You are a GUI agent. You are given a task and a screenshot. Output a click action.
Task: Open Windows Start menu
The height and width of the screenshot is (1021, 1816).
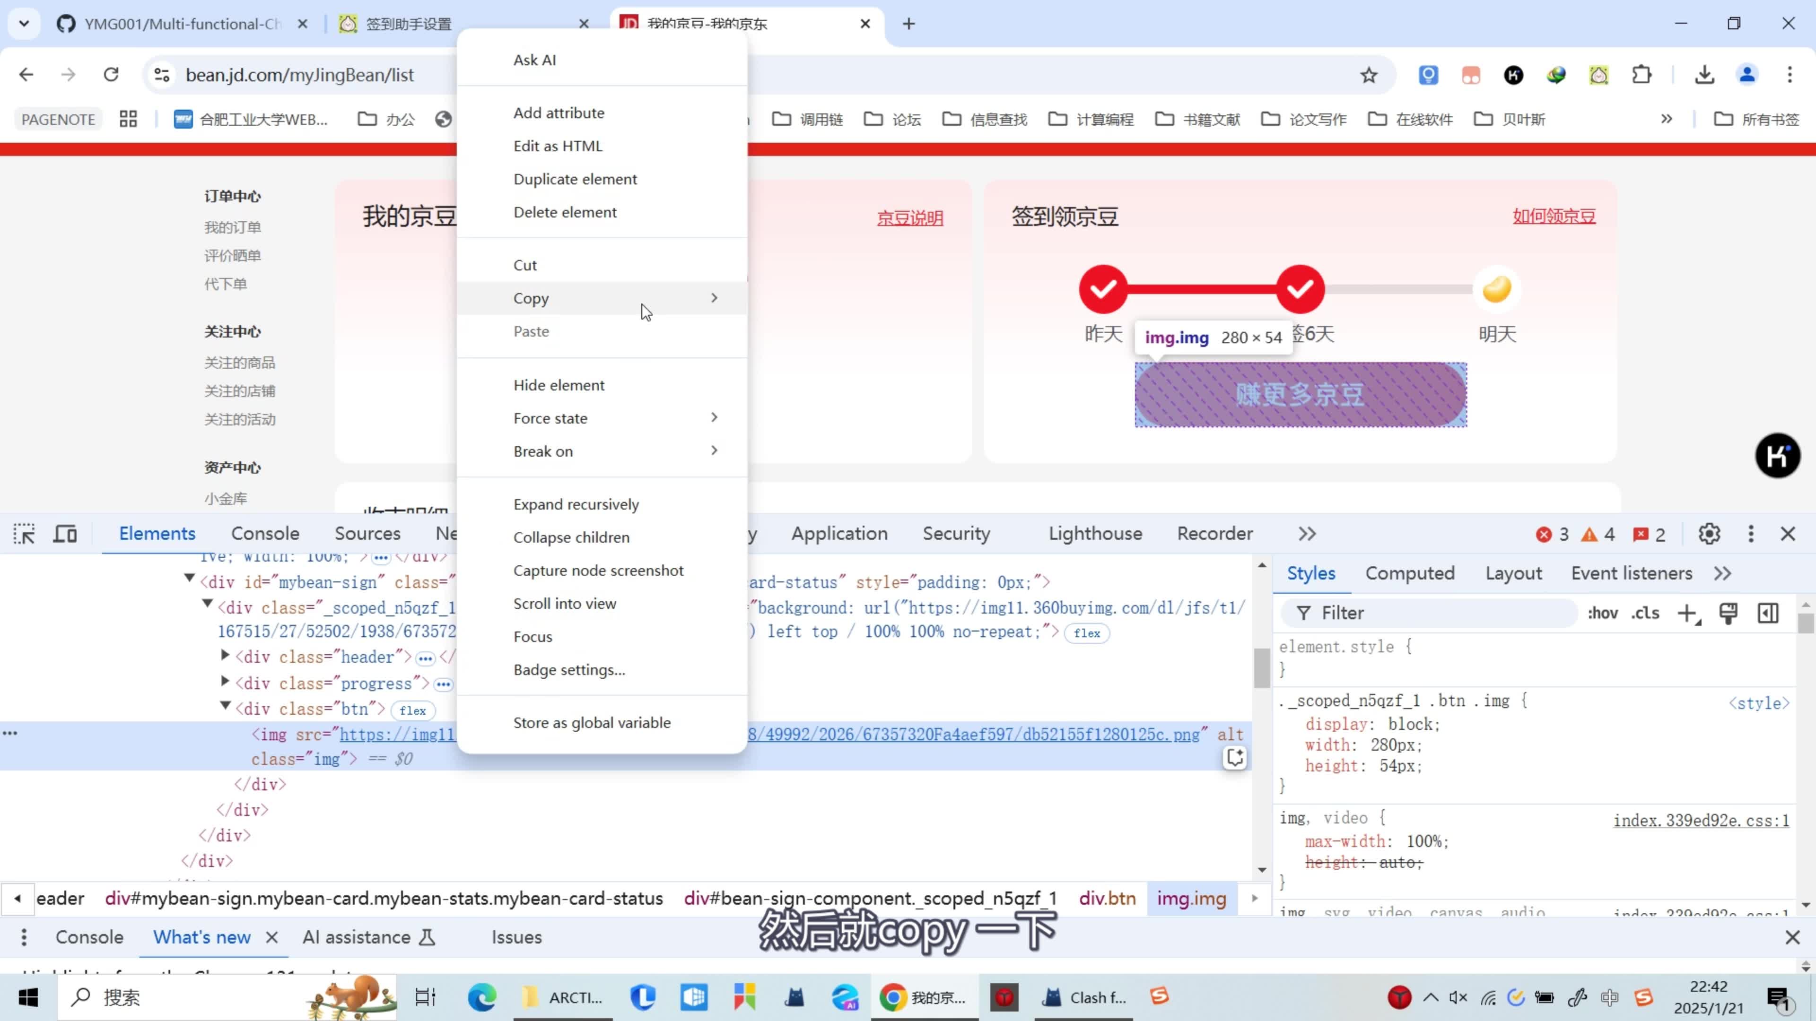tap(28, 998)
